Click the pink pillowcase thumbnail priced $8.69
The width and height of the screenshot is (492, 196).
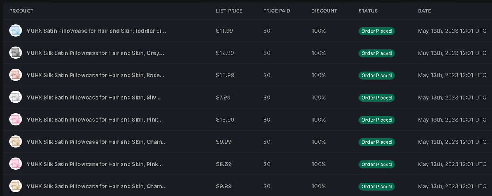16,164
